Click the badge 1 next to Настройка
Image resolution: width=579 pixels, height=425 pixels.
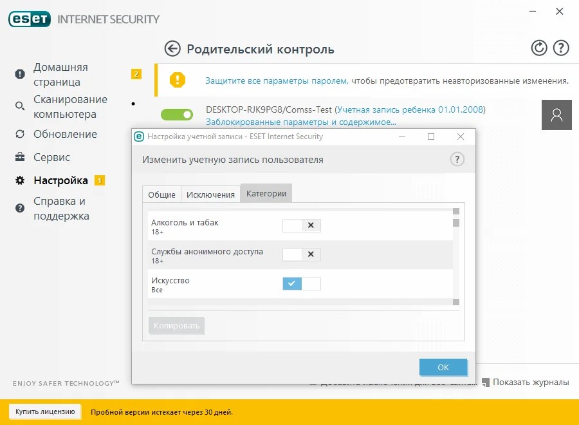(x=100, y=180)
